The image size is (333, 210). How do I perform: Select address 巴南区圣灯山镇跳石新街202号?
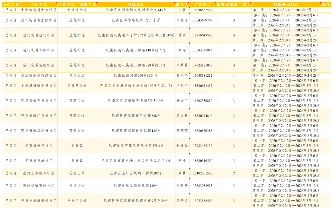[136, 173]
